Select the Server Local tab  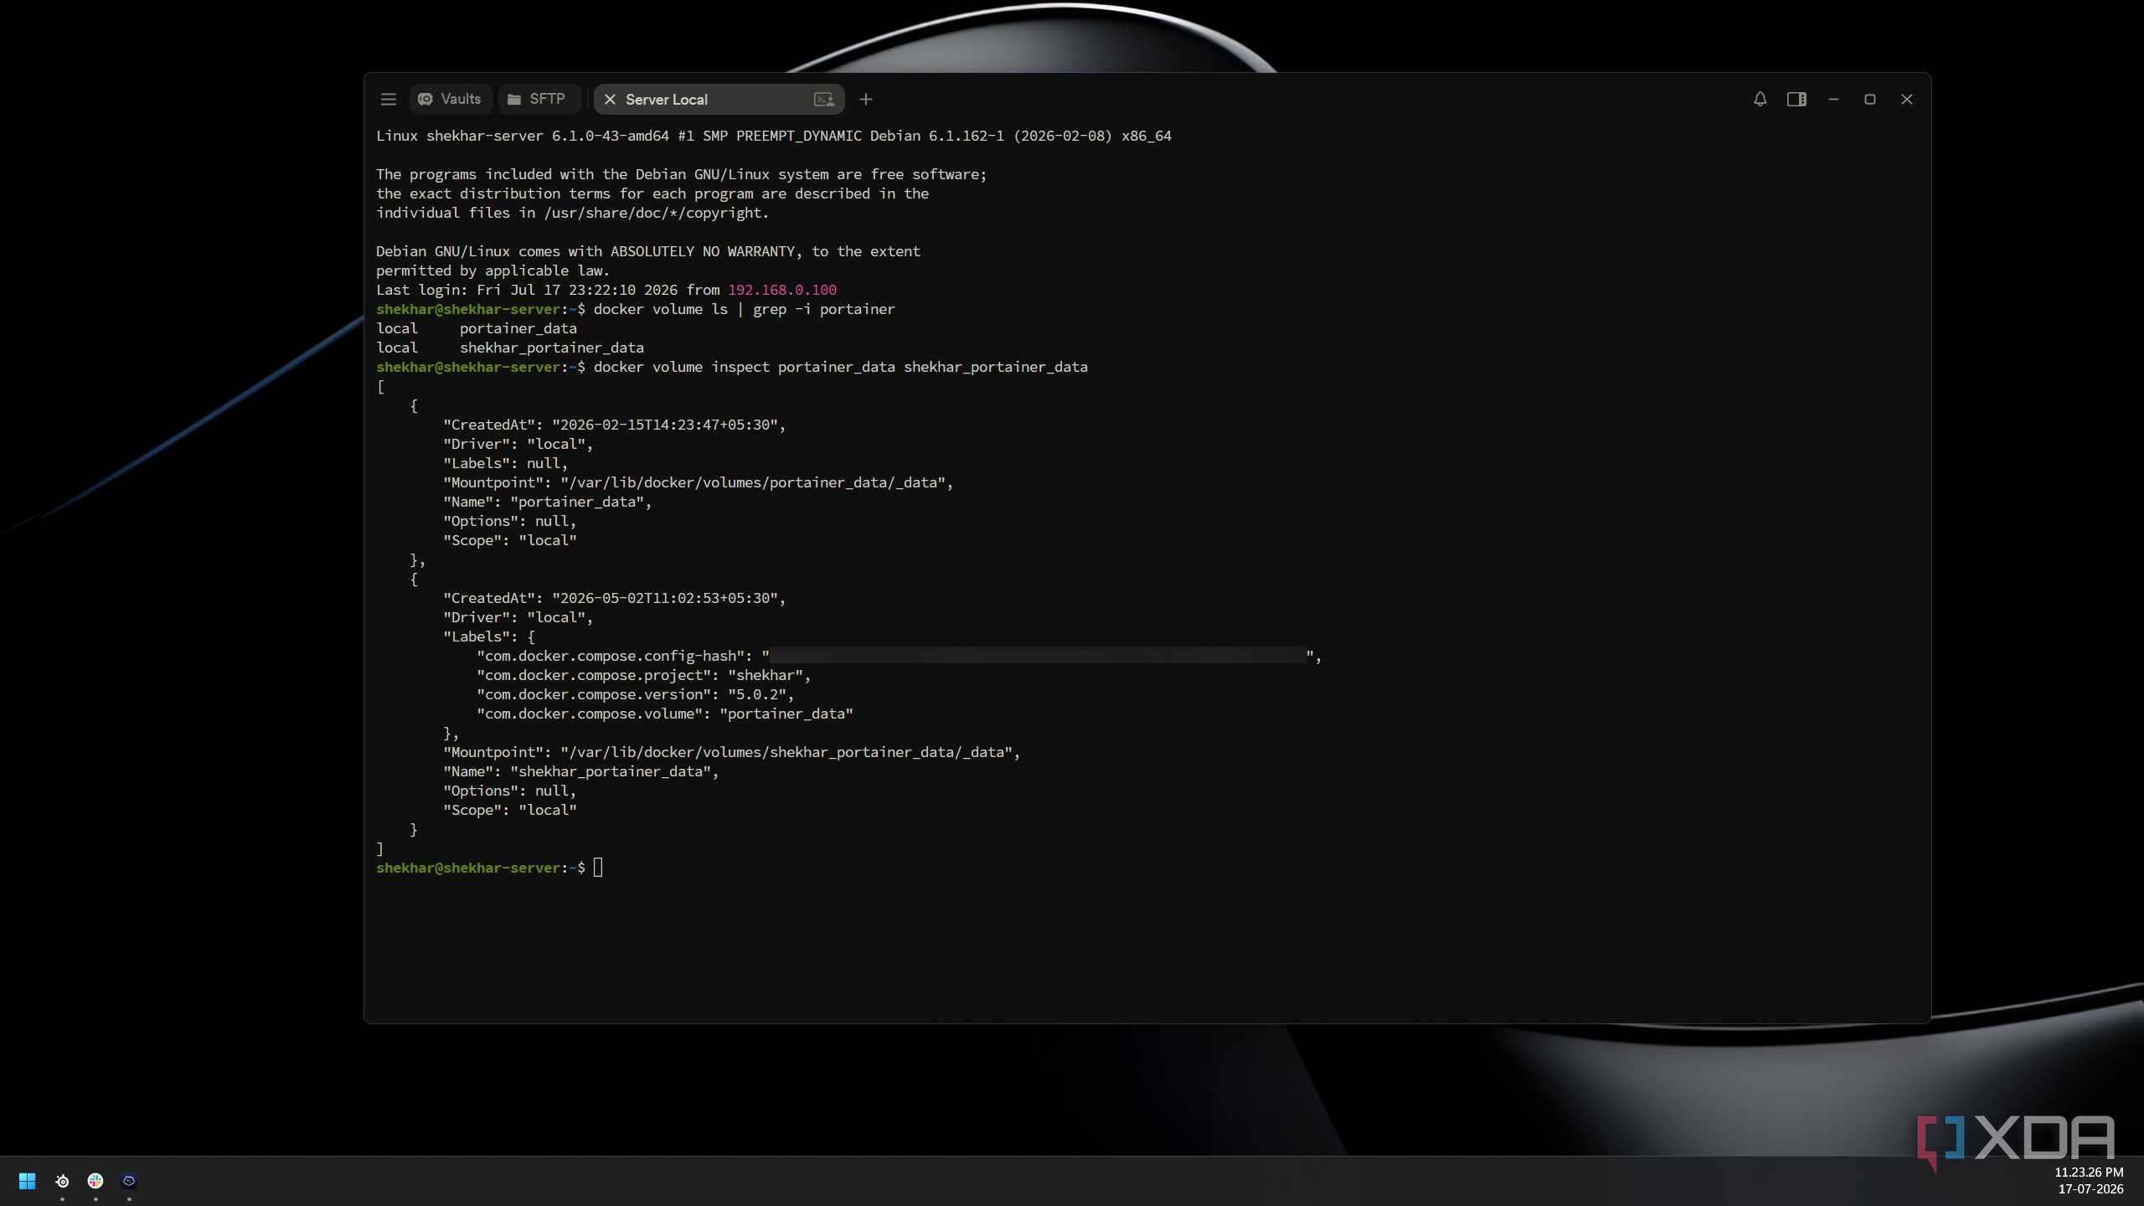(718, 99)
